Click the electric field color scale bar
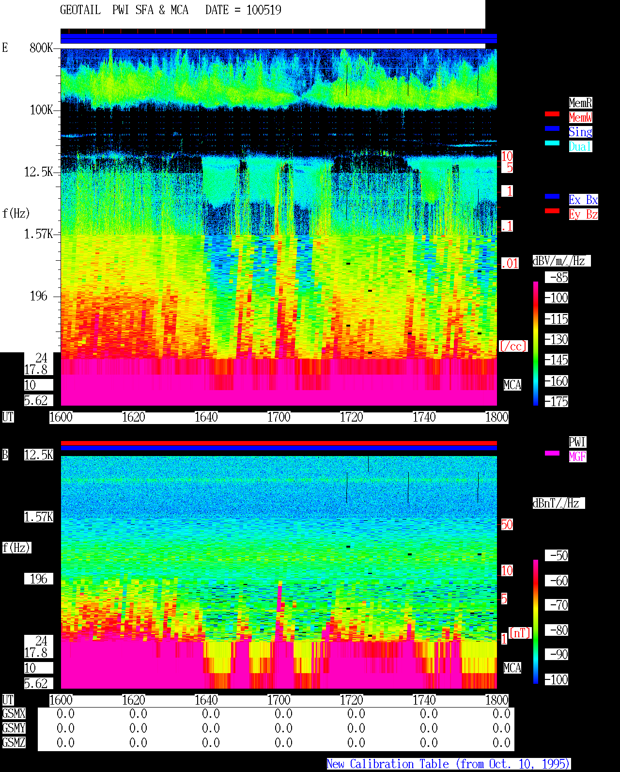Image resolution: width=620 pixels, height=772 pixels. [x=536, y=343]
